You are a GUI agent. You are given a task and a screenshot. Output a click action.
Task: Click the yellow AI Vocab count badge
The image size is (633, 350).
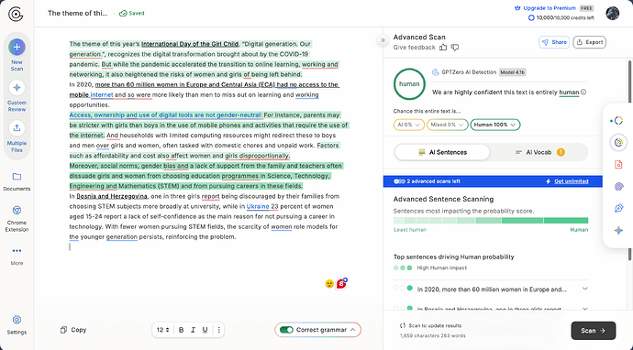click(561, 152)
